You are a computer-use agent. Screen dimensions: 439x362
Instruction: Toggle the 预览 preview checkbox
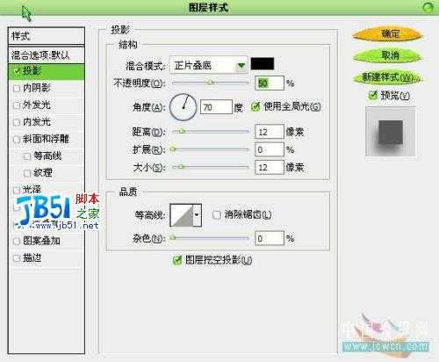373,95
